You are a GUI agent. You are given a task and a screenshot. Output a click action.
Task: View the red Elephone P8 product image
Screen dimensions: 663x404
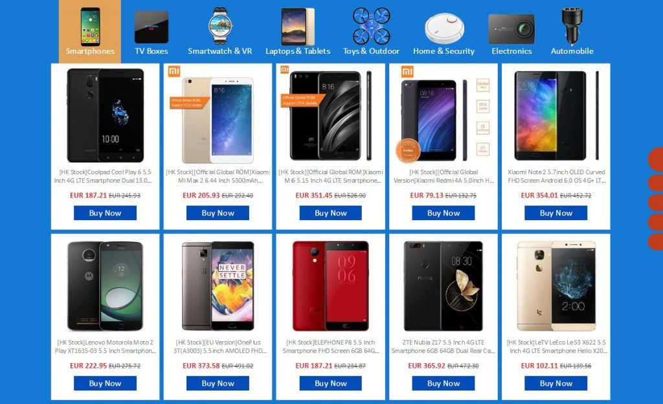pos(331,286)
